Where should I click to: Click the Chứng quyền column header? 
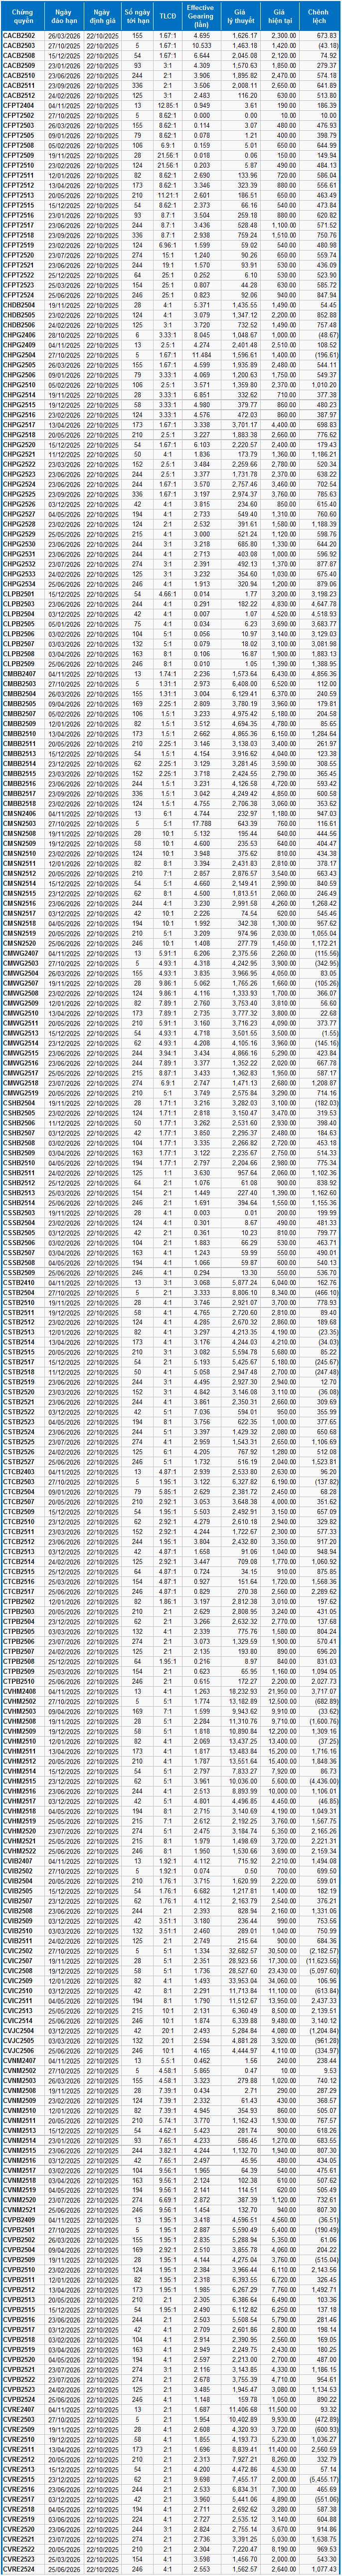[21, 15]
